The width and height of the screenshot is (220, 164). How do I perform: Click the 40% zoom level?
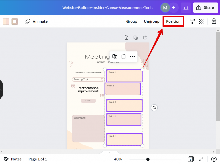coord(118,159)
